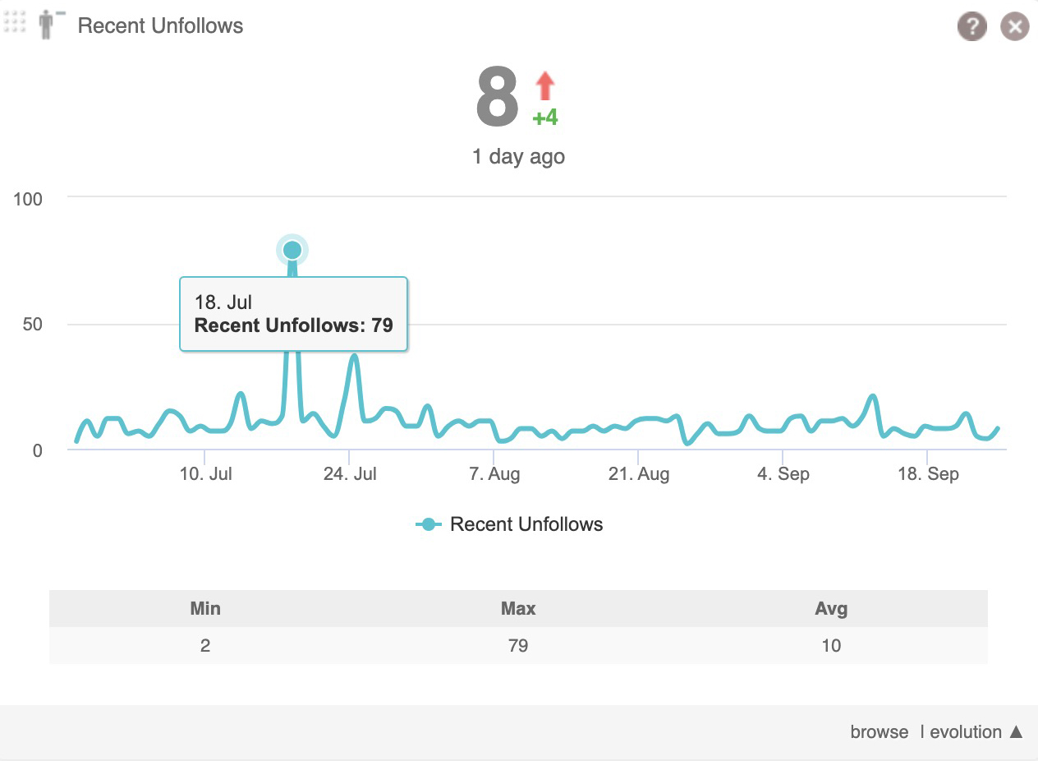Click the Recent Unfollows widget title

pyautogui.click(x=160, y=25)
